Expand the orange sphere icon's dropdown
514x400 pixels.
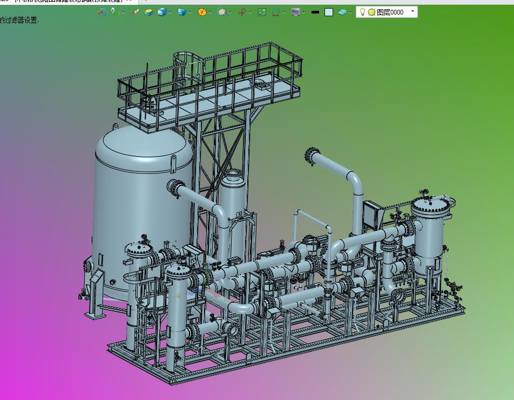click(x=211, y=12)
